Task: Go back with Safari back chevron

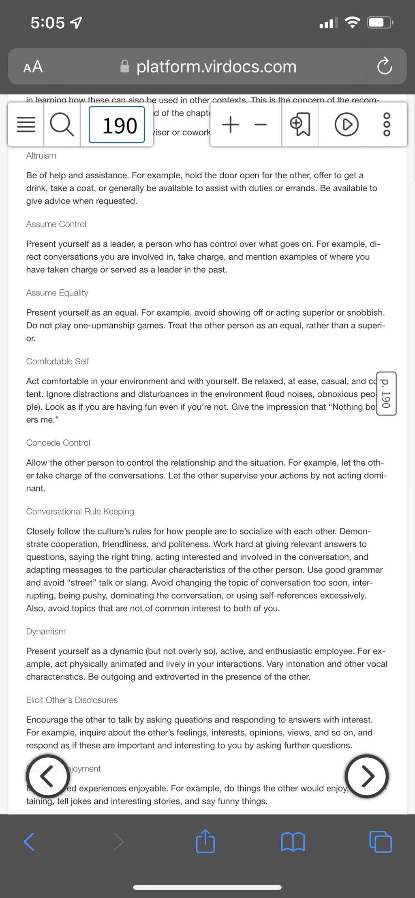Action: (x=29, y=842)
